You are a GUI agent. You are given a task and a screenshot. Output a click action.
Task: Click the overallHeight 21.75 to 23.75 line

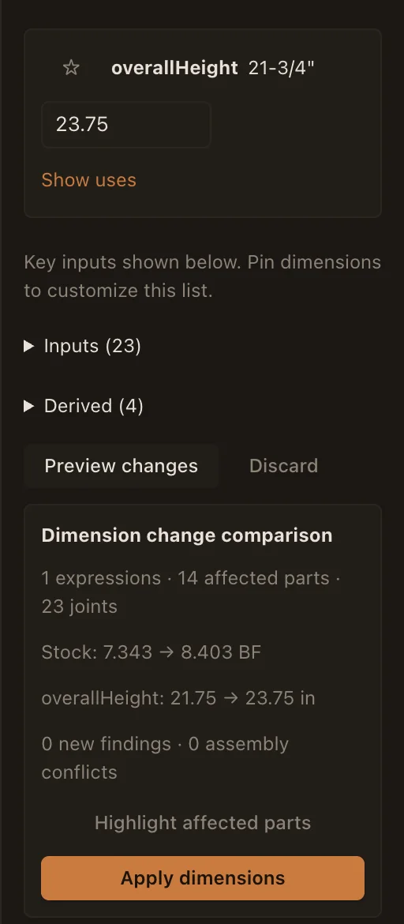178,698
